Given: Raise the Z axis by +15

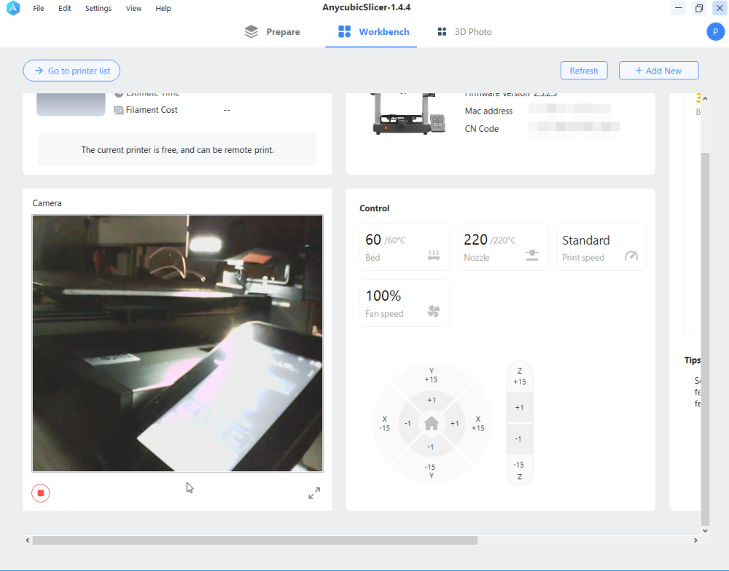Looking at the screenshot, I should pyautogui.click(x=519, y=377).
